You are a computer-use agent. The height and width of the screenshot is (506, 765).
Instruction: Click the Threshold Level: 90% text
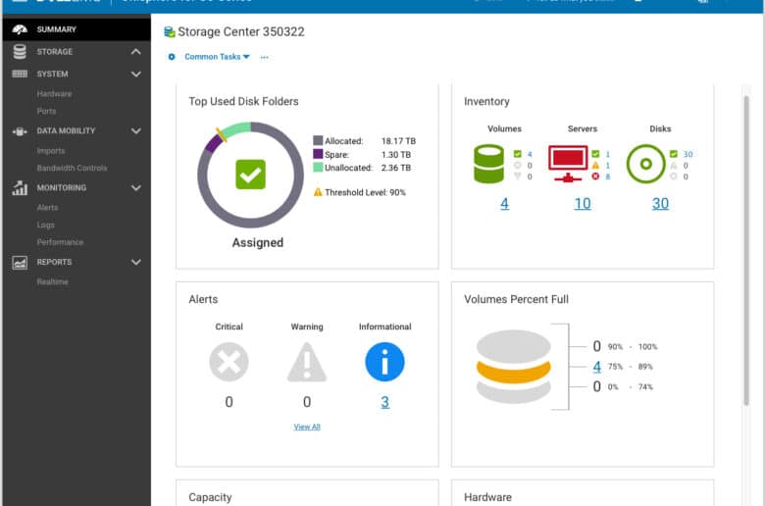tap(366, 192)
